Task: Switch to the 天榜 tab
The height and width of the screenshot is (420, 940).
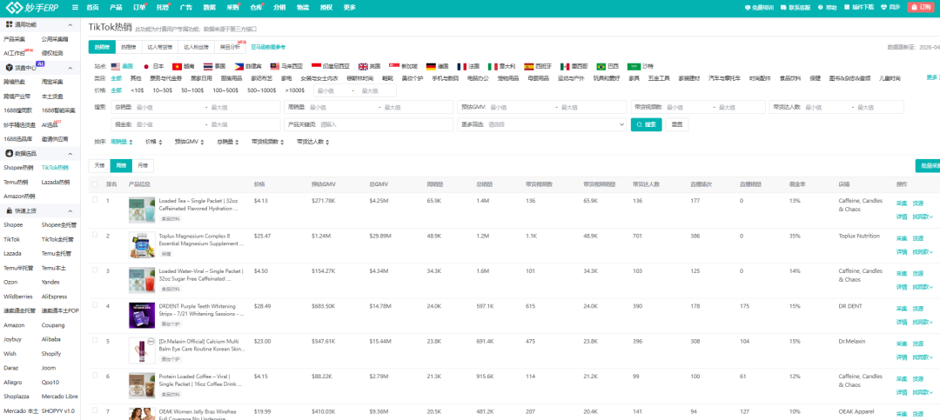Action: pyautogui.click(x=99, y=164)
